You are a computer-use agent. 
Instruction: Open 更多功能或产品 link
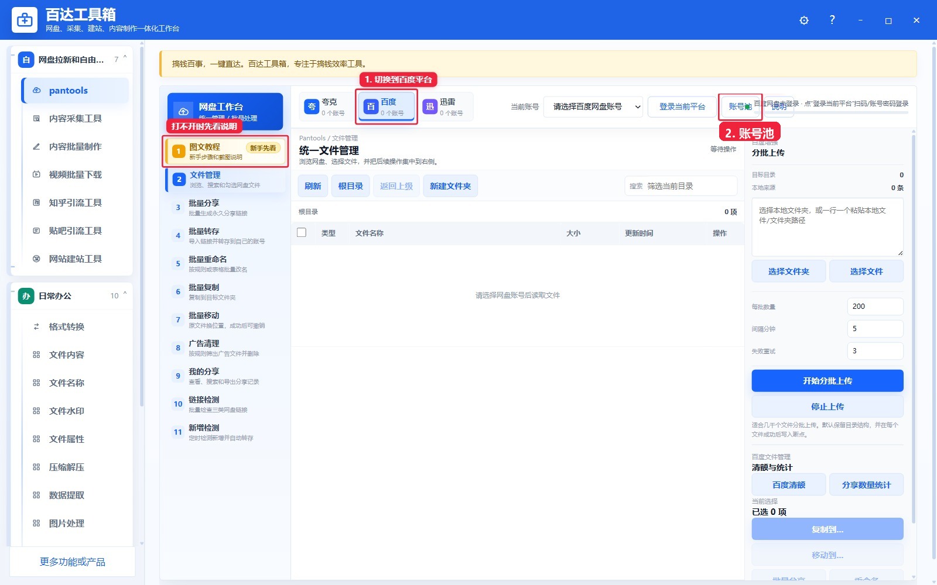73,562
